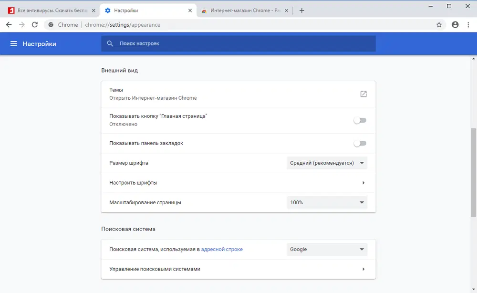This screenshot has height=293, width=477.
Task: Switch to the Интернет-магазин Chrome tab
Action: (x=241, y=10)
